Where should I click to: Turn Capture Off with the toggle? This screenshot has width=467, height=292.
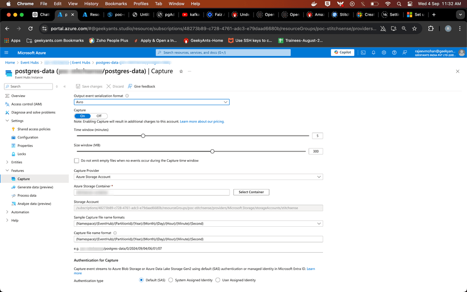click(x=100, y=116)
